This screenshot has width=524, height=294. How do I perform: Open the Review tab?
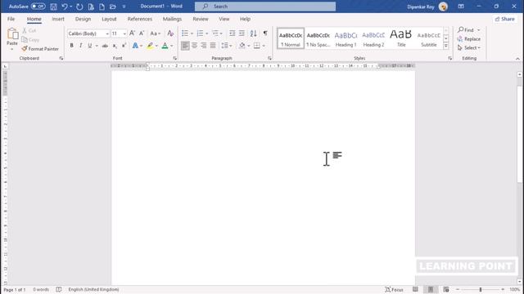point(201,19)
